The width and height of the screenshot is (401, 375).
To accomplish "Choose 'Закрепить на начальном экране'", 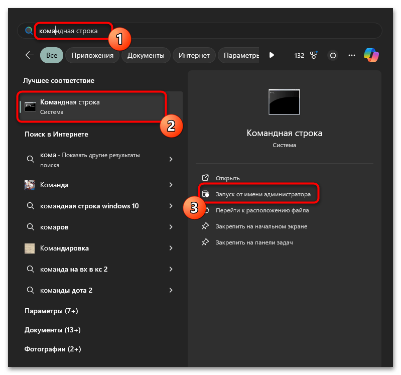I will coord(261,226).
